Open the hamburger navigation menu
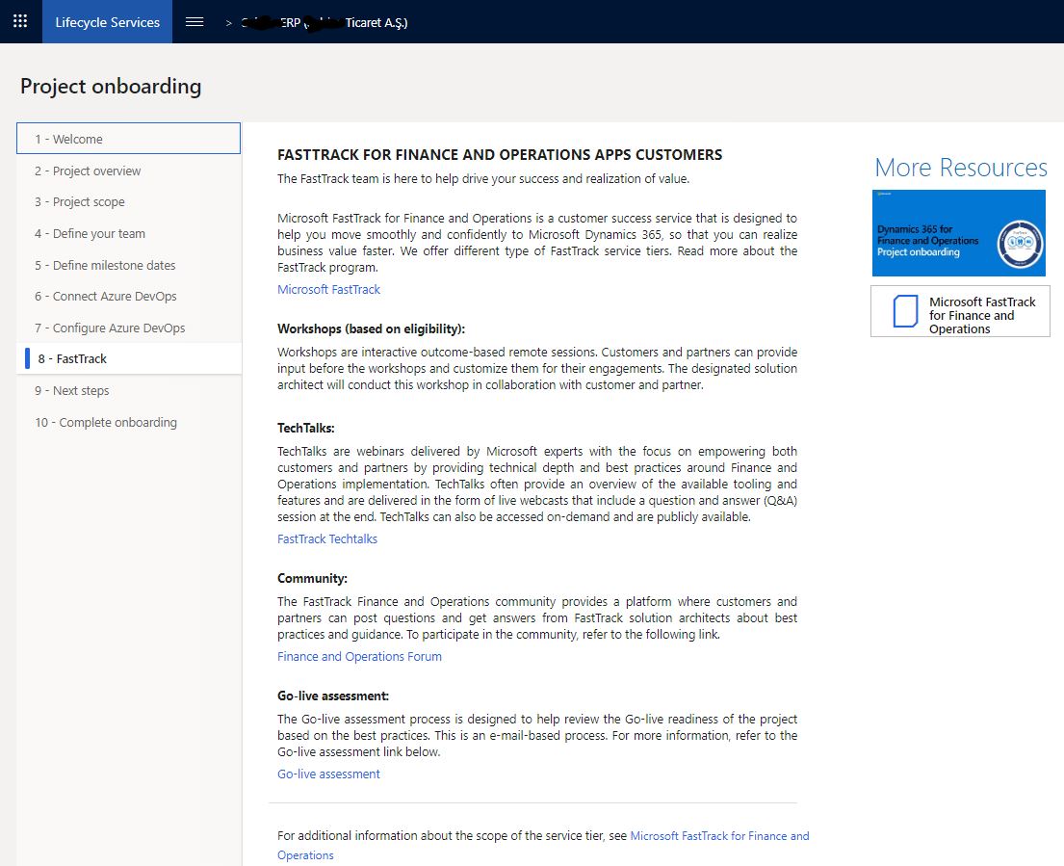This screenshot has width=1064, height=866. (195, 22)
